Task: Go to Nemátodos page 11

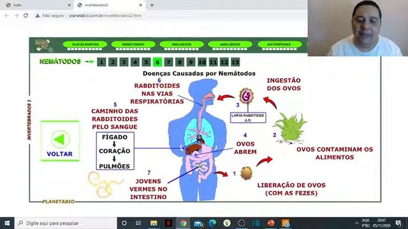Action: pyautogui.click(x=213, y=62)
